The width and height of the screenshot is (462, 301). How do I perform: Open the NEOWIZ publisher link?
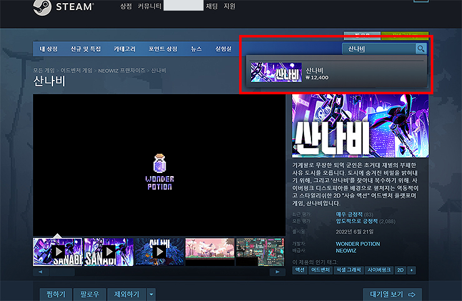(x=346, y=250)
